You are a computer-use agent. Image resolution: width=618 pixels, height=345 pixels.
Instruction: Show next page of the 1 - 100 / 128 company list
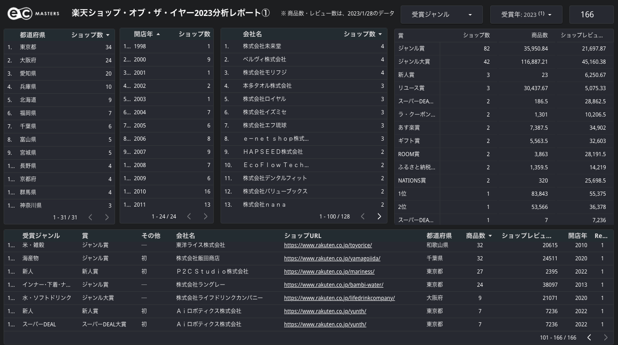[x=379, y=217]
